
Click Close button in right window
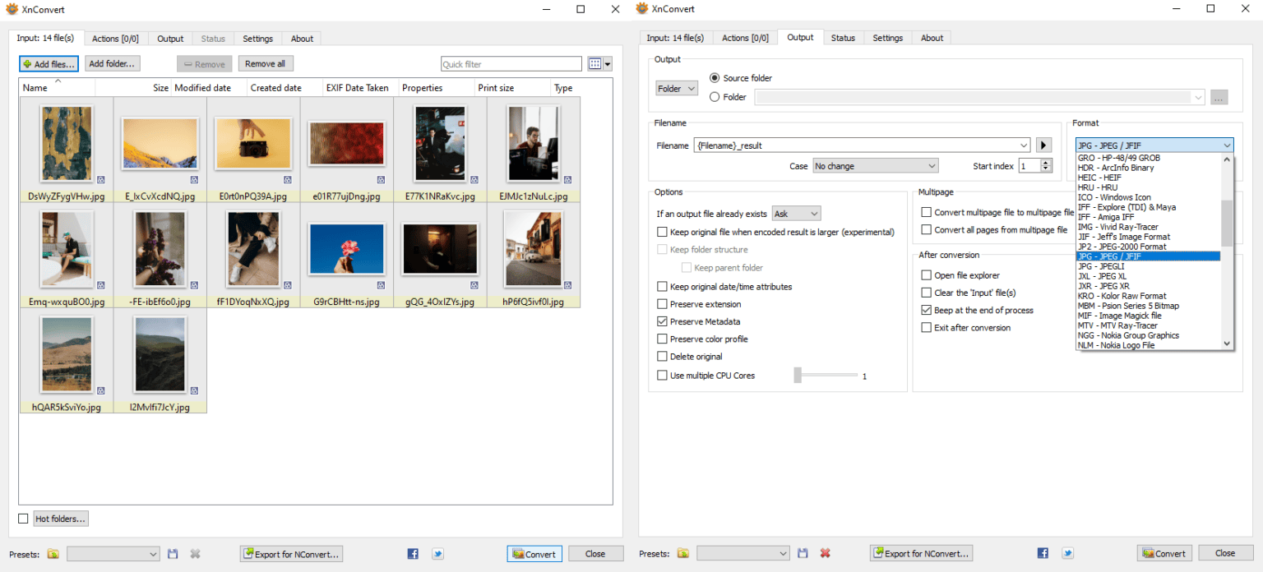tap(1225, 553)
